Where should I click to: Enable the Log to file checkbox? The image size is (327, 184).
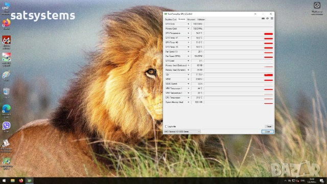[166, 126]
